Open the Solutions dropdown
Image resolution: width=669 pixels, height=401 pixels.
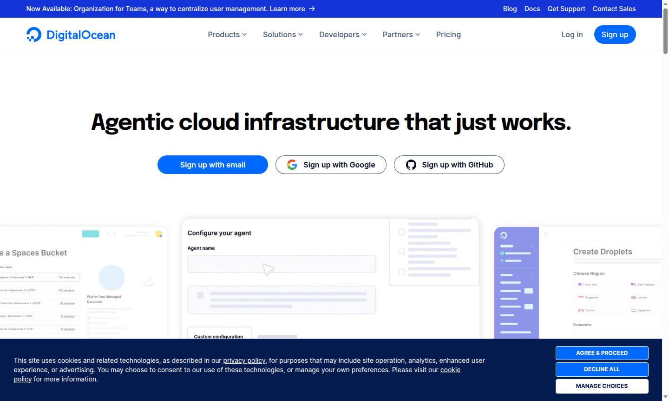tap(282, 34)
